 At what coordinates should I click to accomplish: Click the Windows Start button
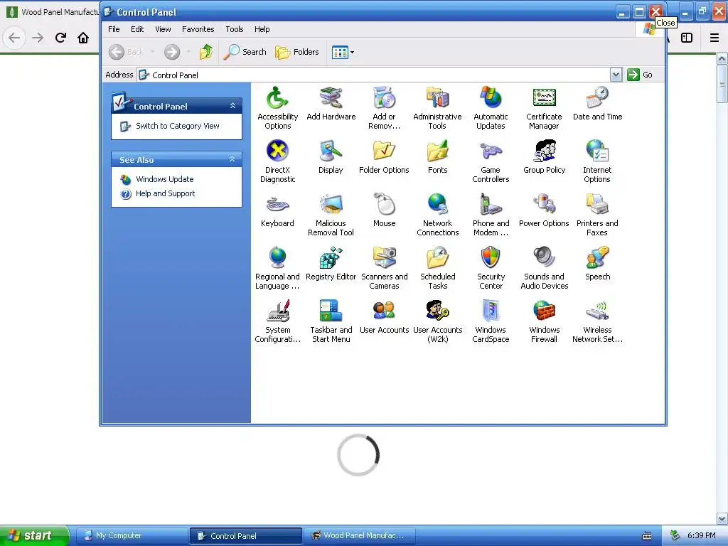[x=33, y=536]
